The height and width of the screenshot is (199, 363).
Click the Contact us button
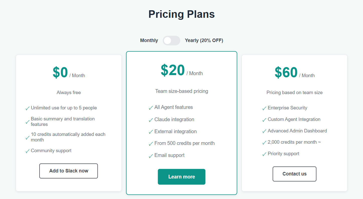click(294, 174)
